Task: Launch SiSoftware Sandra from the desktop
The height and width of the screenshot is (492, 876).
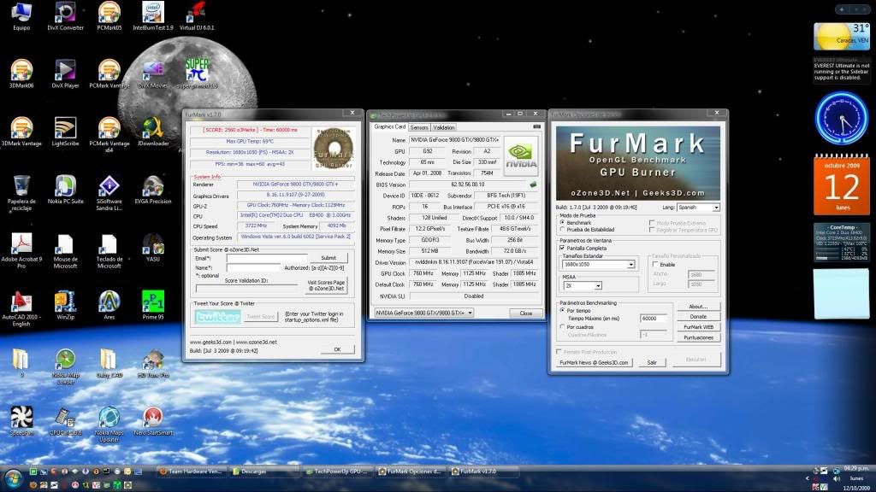Action: coord(109,193)
